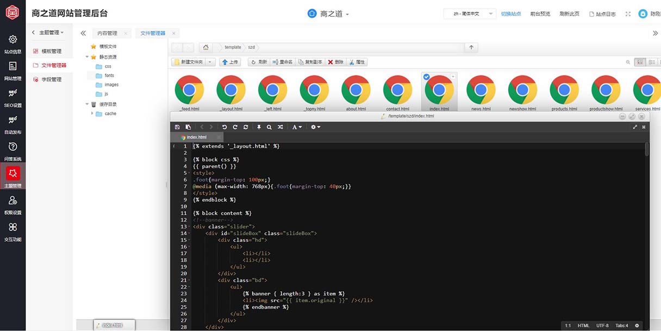
Task: Open 权限设置 in the dark sidebar
Action: point(13,205)
